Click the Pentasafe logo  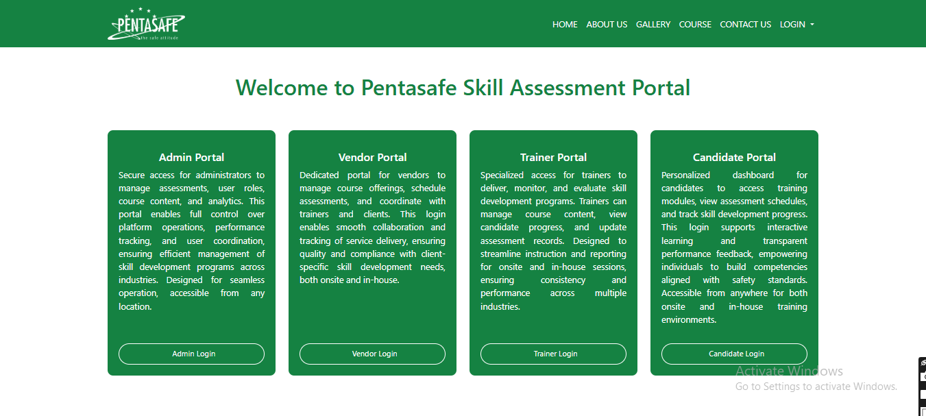pyautogui.click(x=146, y=24)
